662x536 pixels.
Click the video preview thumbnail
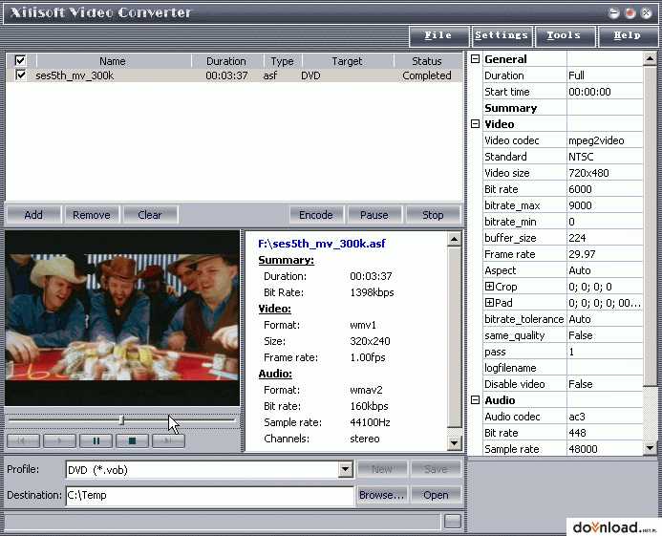tap(122, 318)
